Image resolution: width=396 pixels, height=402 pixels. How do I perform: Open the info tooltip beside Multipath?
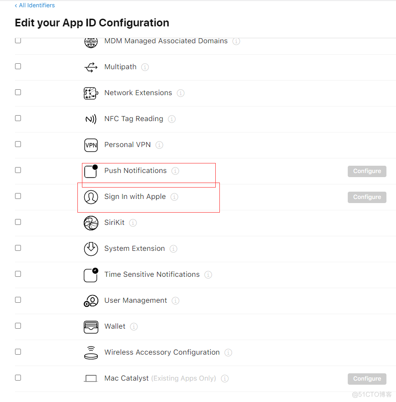click(145, 67)
